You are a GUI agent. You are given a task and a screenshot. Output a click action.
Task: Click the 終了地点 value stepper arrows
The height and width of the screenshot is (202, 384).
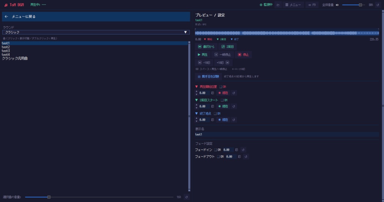click(196, 120)
